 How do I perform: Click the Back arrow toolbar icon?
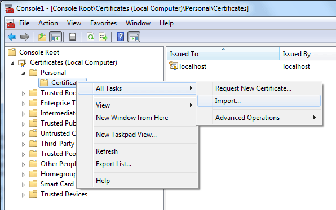[12, 37]
